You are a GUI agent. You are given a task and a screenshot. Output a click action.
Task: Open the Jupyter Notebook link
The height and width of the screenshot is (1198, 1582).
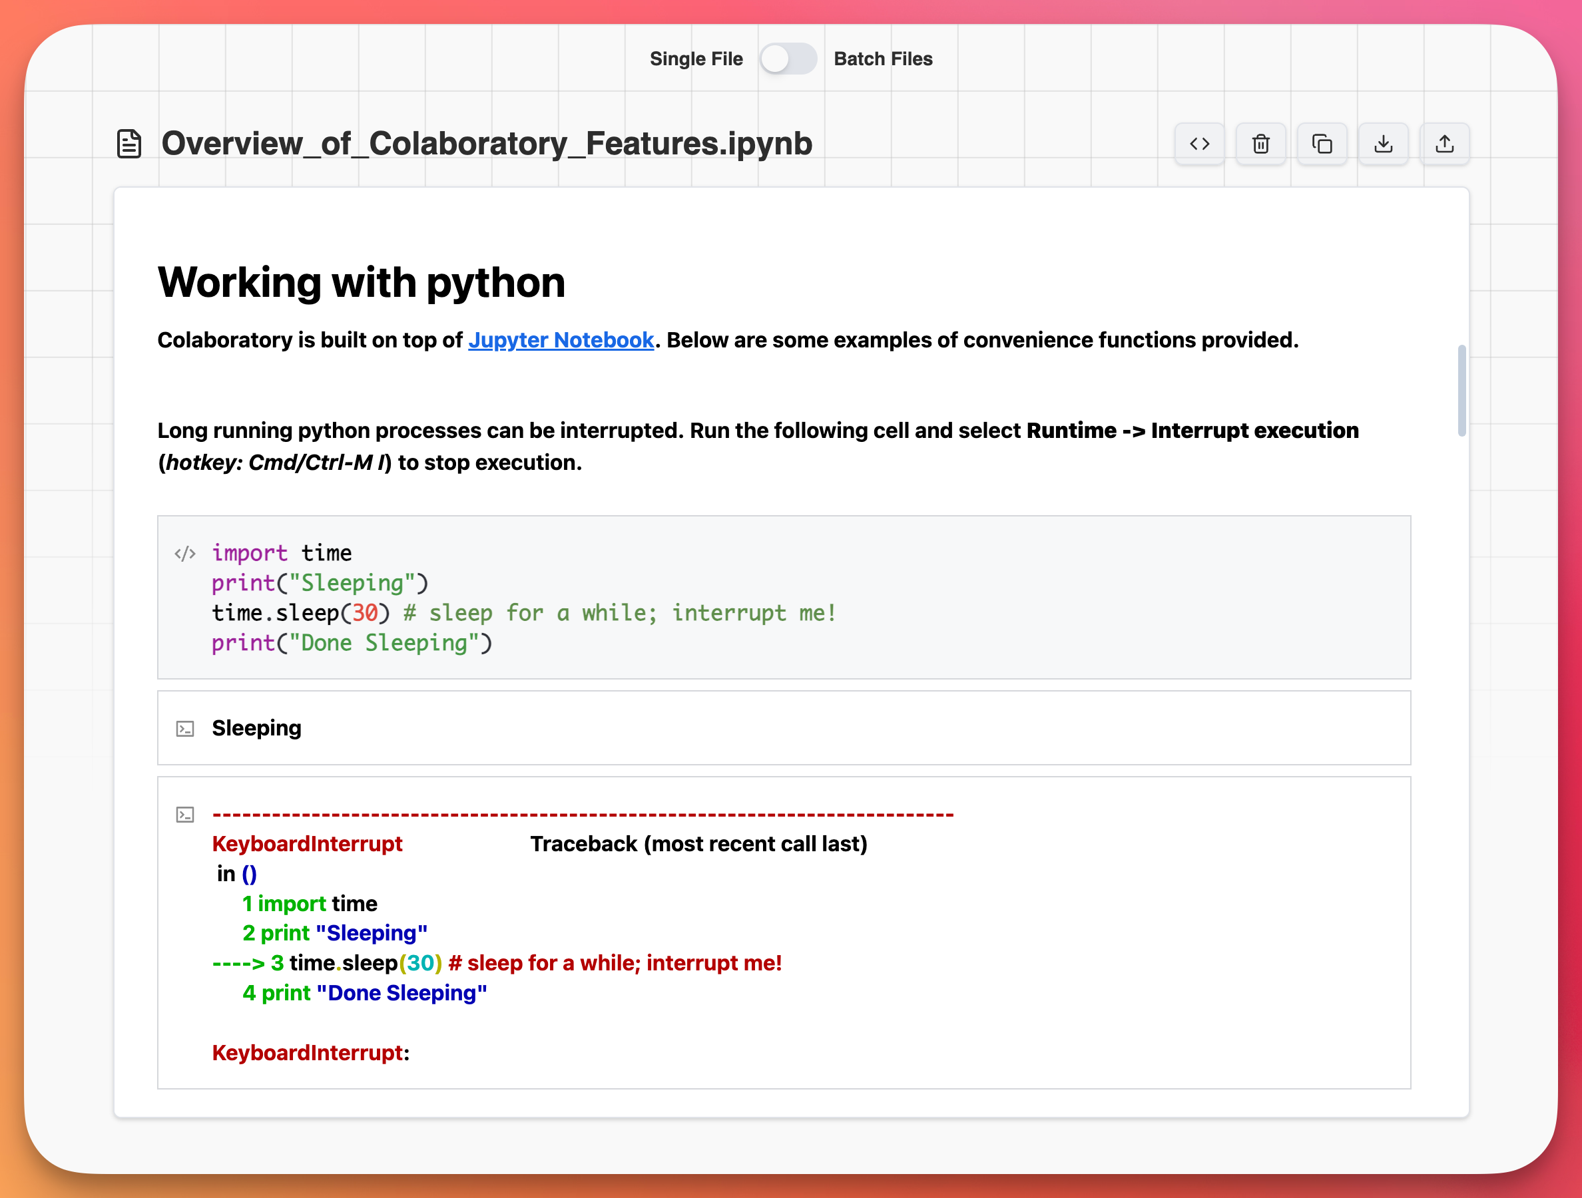click(x=561, y=339)
